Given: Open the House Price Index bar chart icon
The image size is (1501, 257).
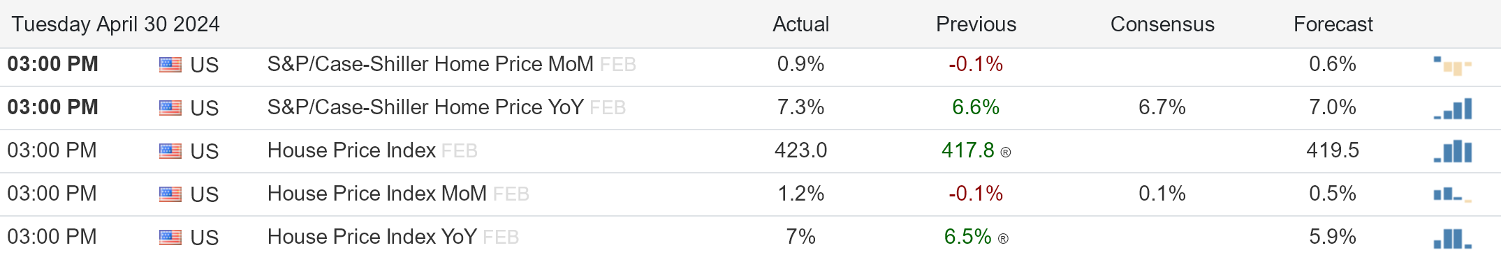Looking at the screenshot, I should (1453, 151).
